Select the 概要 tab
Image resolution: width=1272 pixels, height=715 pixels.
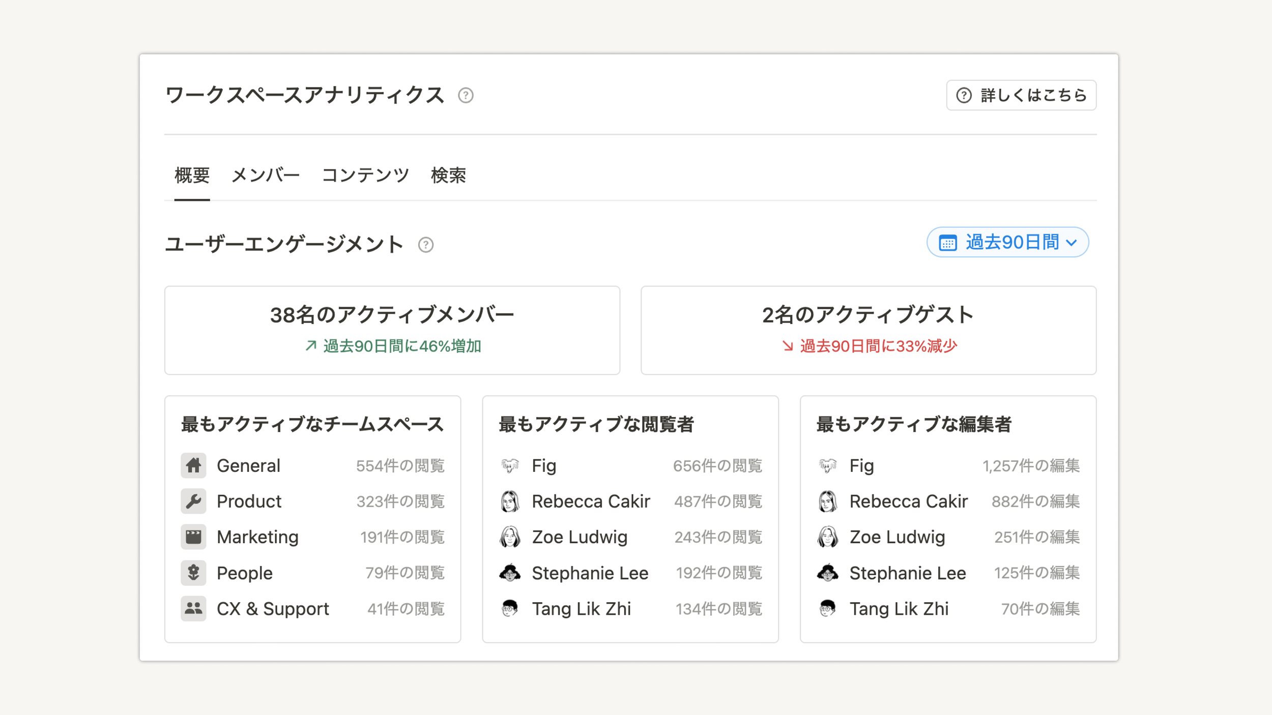point(192,175)
